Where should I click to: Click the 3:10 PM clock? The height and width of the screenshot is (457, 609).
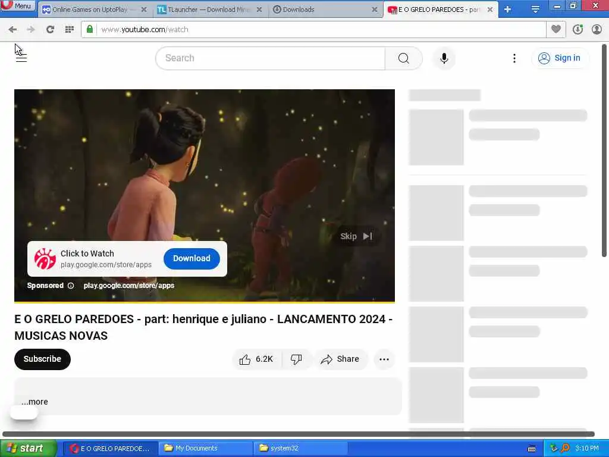click(587, 449)
